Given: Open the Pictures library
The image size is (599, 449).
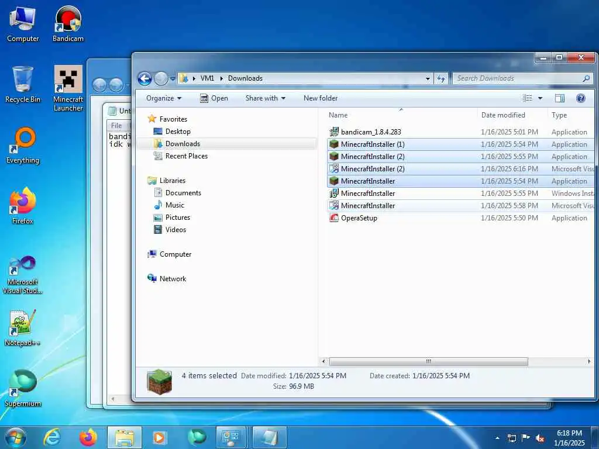Looking at the screenshot, I should (172, 217).
